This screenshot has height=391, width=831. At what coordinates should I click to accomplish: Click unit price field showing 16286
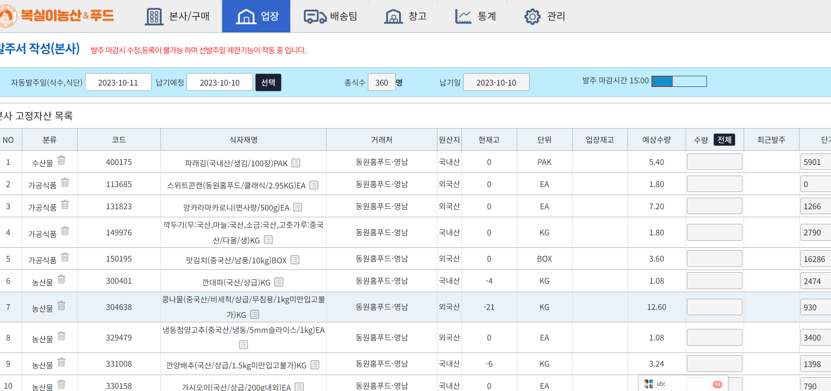pos(815,259)
